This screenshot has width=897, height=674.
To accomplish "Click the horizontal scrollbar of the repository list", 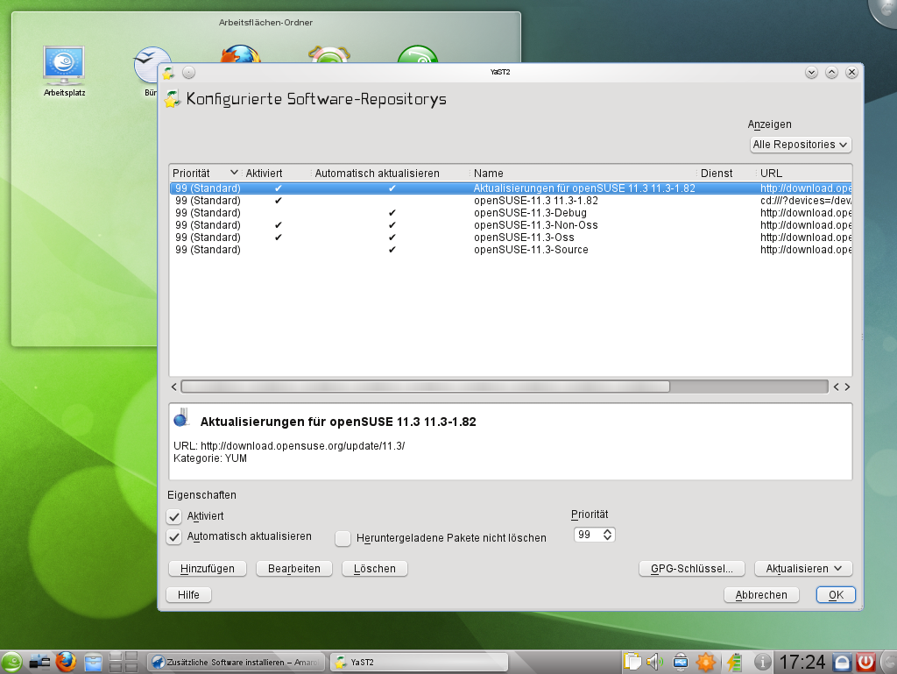I will pyautogui.click(x=425, y=387).
